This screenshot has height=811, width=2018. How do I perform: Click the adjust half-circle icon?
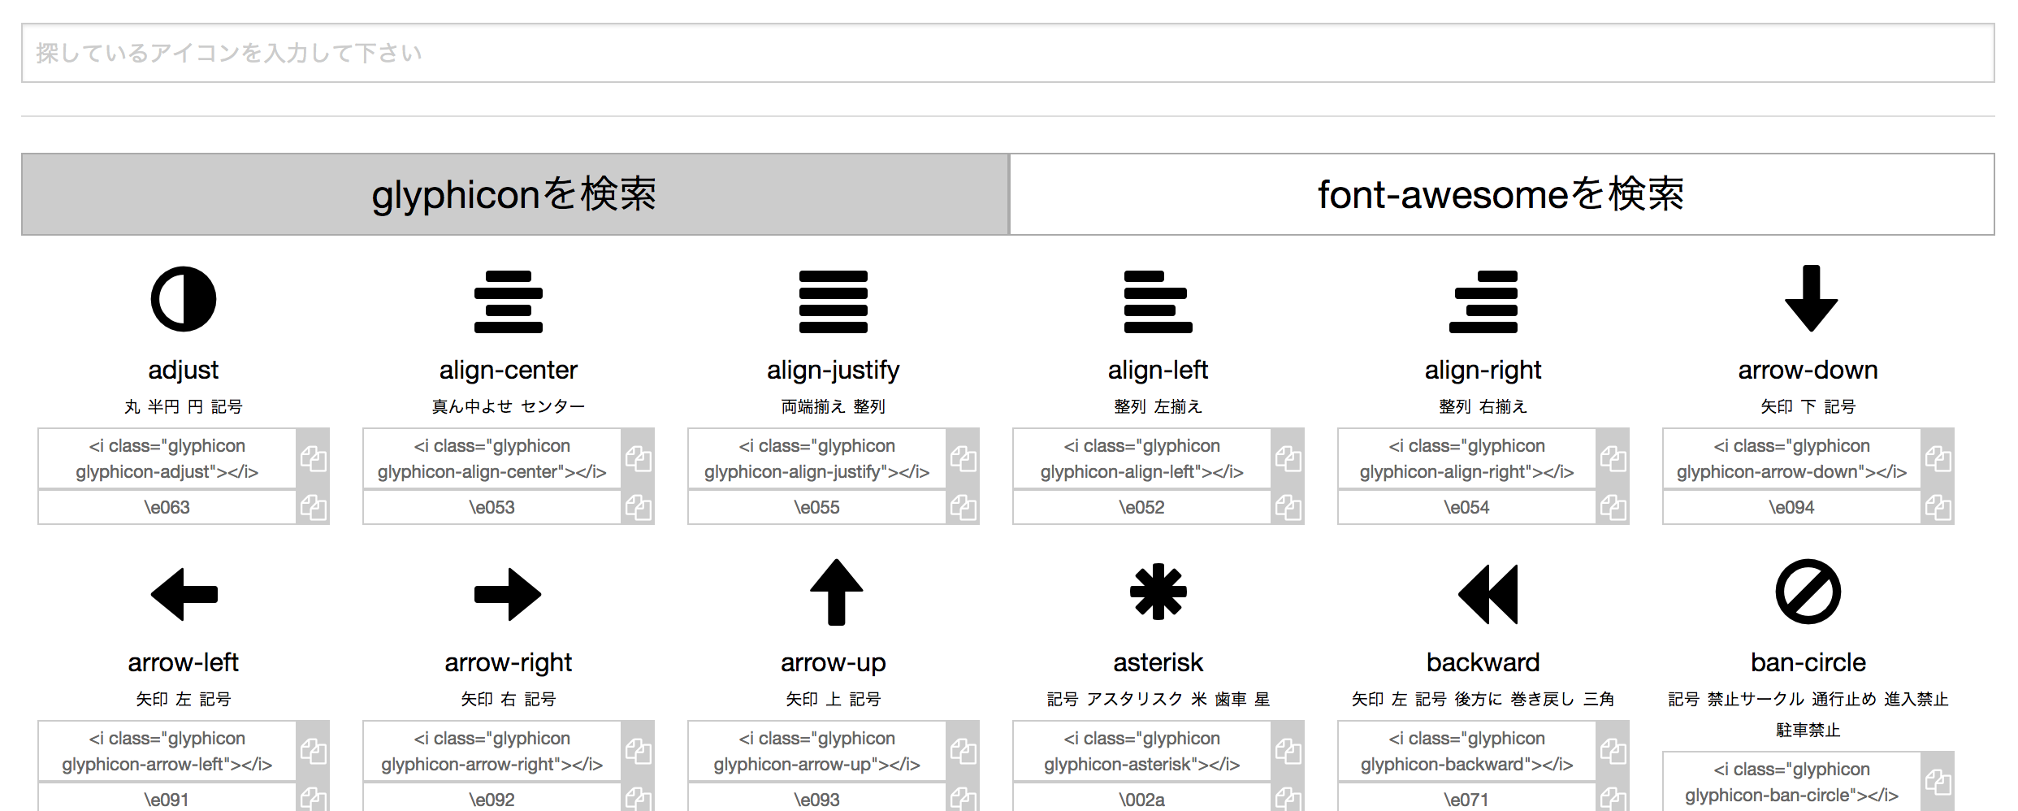click(x=184, y=299)
